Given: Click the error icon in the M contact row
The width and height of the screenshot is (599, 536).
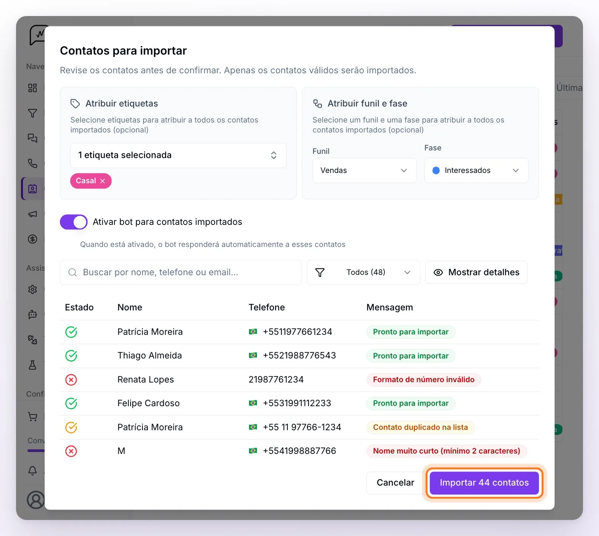Looking at the screenshot, I should tap(71, 451).
